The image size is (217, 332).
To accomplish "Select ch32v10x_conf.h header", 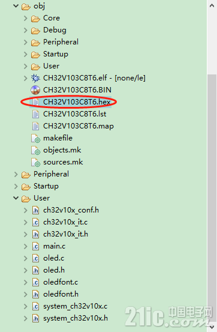I will tap(71, 210).
